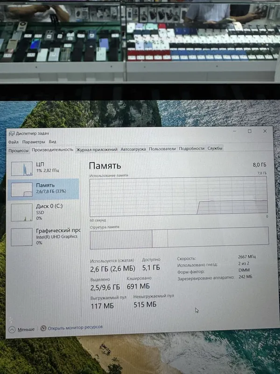Click the resource monitor icon

tap(43, 328)
